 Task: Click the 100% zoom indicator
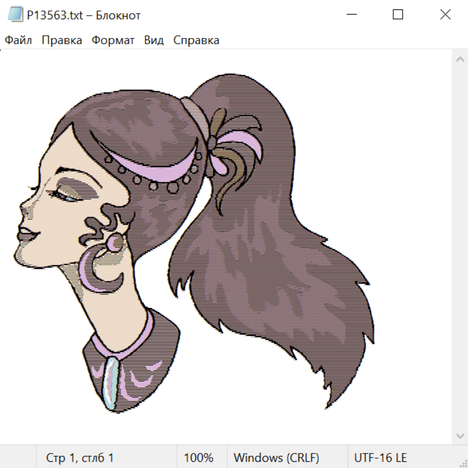[x=199, y=458]
